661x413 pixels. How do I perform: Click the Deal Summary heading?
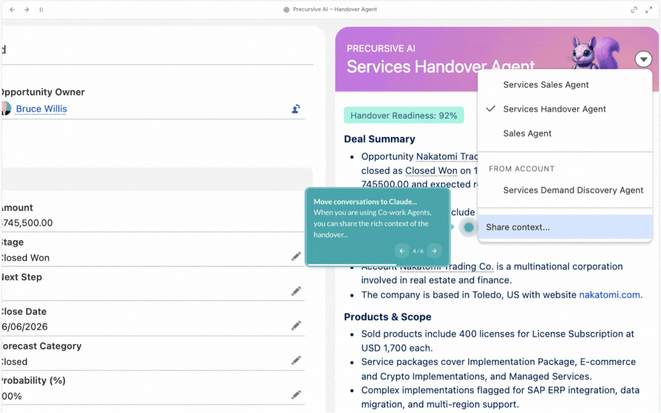pyautogui.click(x=379, y=139)
